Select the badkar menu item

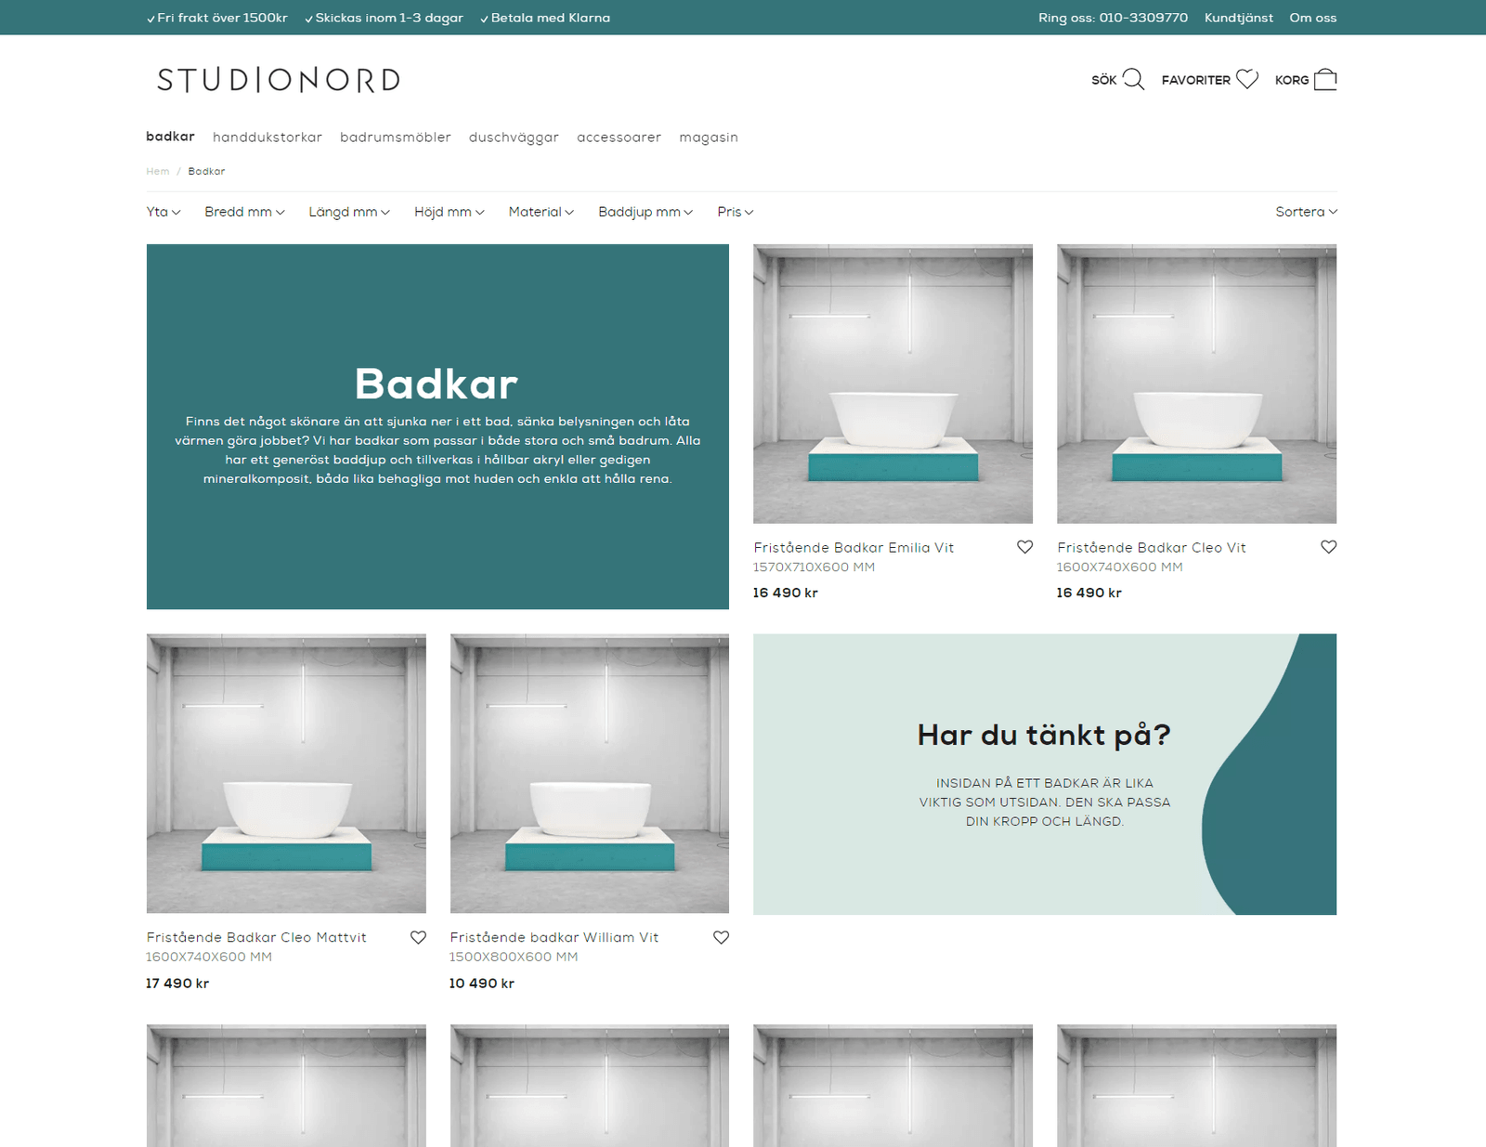(171, 137)
